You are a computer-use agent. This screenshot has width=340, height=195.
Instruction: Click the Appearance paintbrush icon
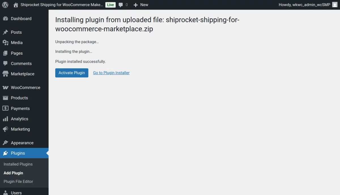(x=5, y=143)
